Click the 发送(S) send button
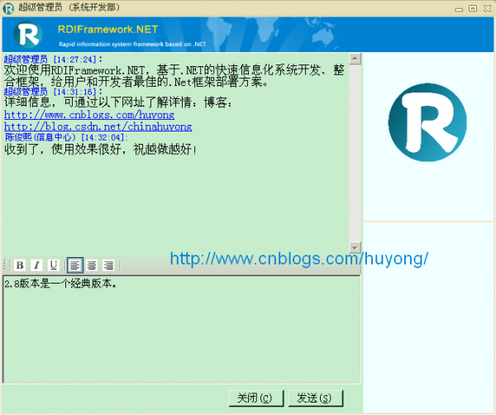The height and width of the screenshot is (415, 496). pos(316,398)
